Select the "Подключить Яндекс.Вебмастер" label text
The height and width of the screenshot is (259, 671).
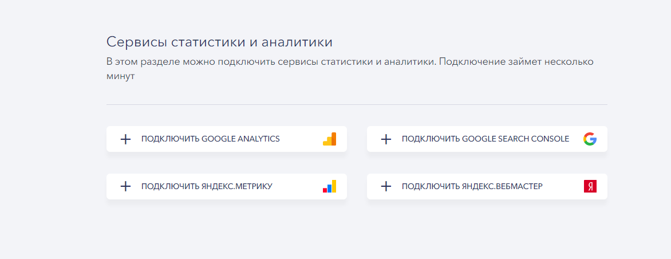point(472,186)
